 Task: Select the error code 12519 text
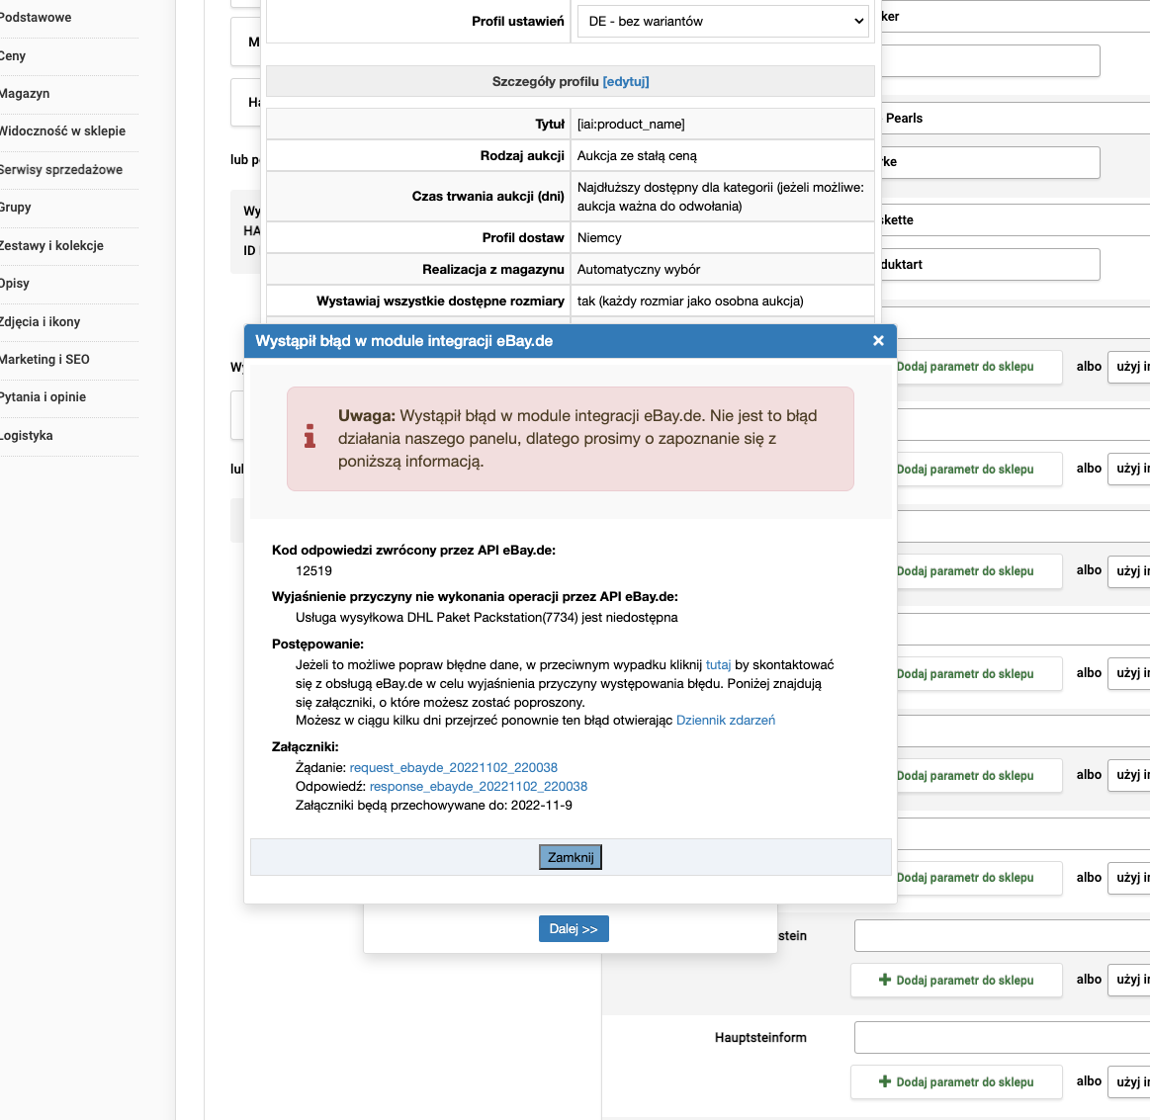coord(313,571)
